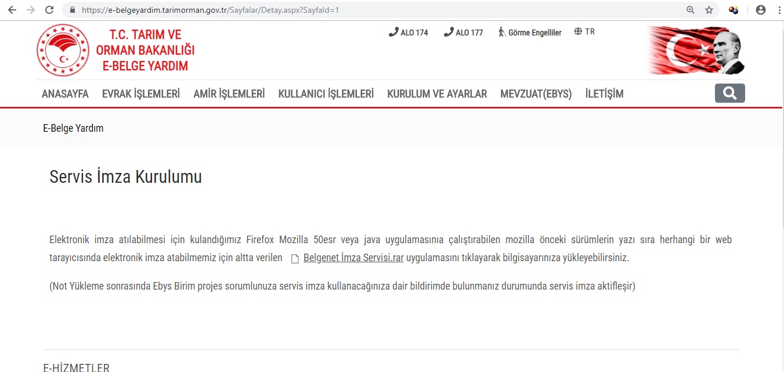Open Görme Engelliler accessibility mode
Image resolution: width=784 pixels, height=372 pixels.
coord(529,32)
